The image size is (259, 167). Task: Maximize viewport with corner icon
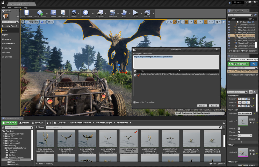[224, 22]
